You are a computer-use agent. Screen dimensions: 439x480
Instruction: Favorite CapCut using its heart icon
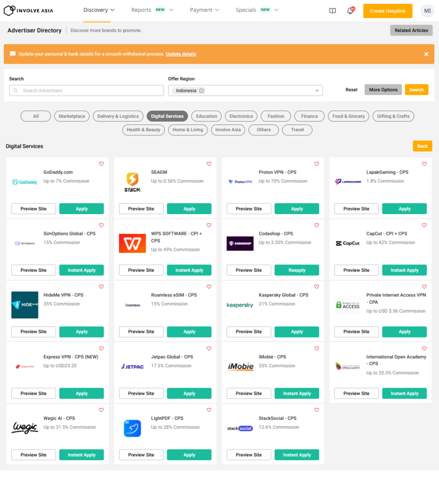(424, 225)
